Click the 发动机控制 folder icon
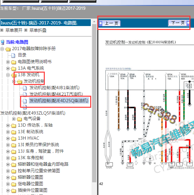 pos(19,82)
